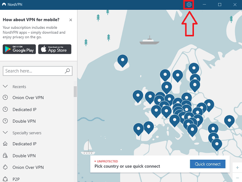Focus the 'Search here...' field
Image resolution: width=242 pixels, height=182 pixels.
coord(37,71)
